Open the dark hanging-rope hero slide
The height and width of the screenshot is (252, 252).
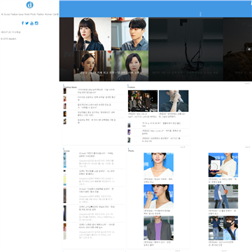[185, 49]
